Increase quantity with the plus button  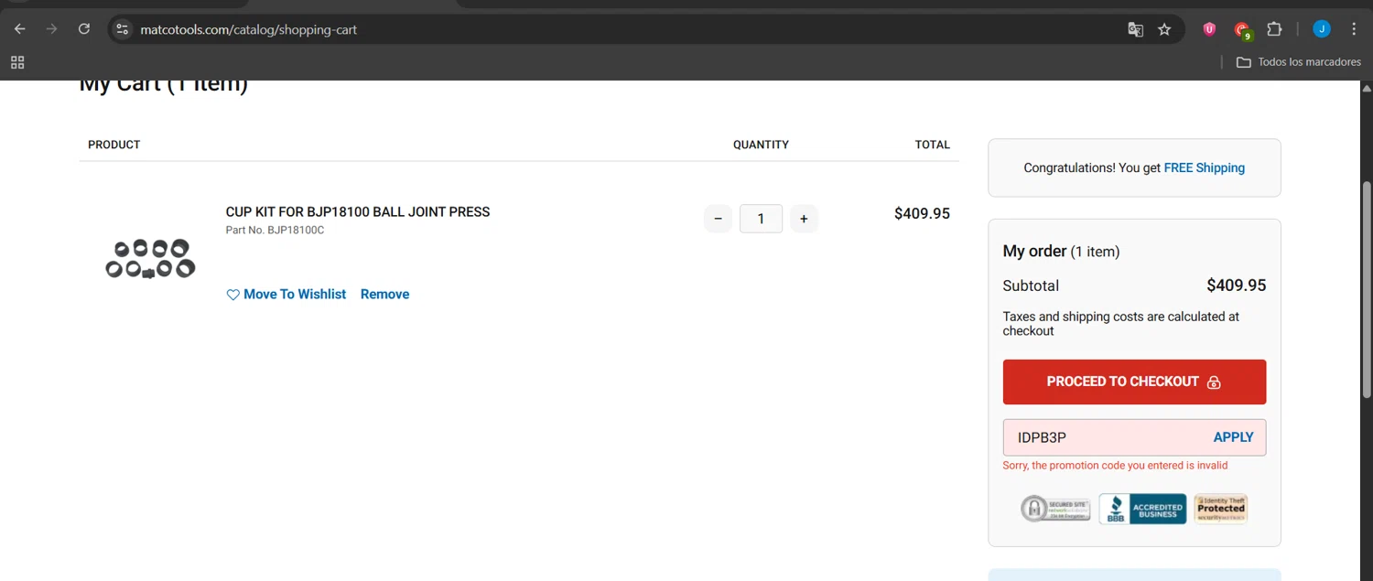tap(804, 219)
